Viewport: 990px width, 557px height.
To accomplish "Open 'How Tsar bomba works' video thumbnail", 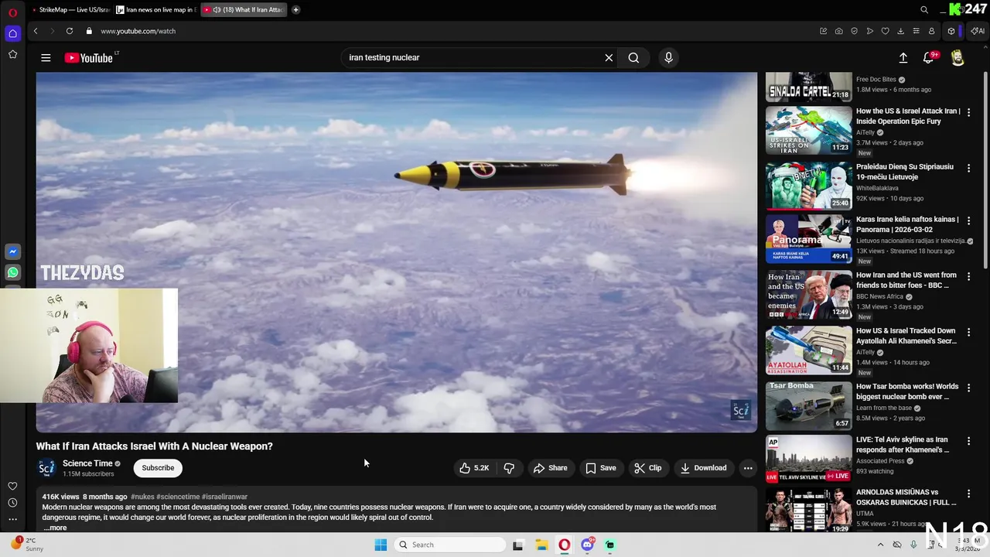I will coord(809,405).
